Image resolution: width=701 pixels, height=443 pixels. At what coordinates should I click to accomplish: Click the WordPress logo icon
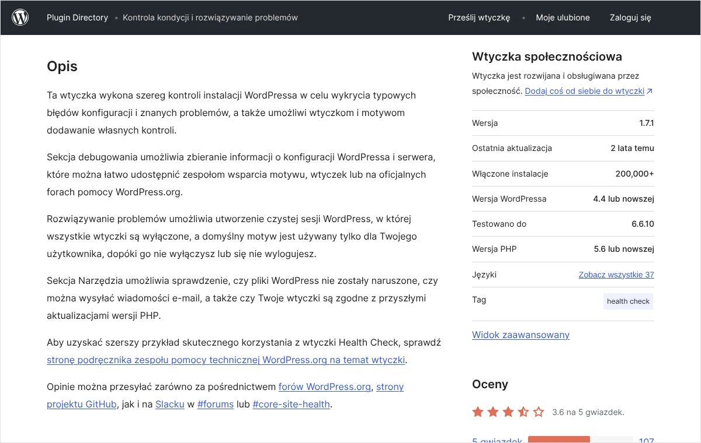click(x=20, y=17)
